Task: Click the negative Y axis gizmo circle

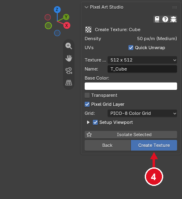Action: [x=48, y=26]
